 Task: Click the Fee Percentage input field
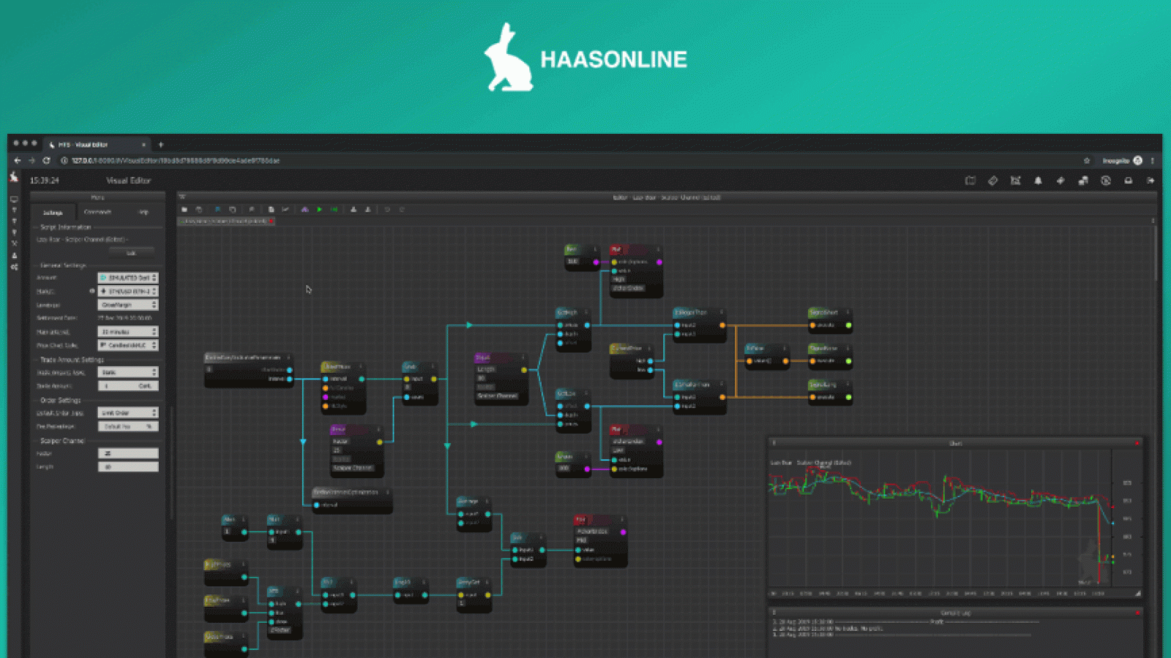pos(128,426)
